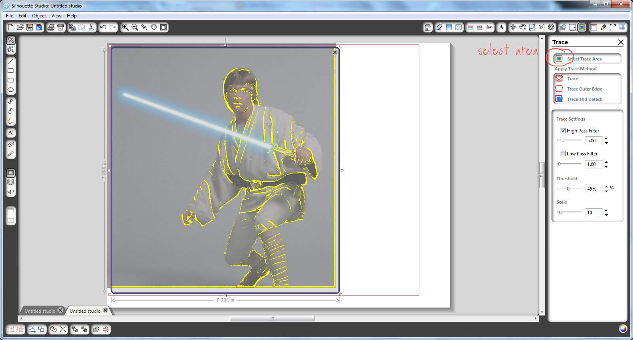Zoom in with the magnifier plus icon
The height and width of the screenshot is (340, 633).
pos(125,27)
